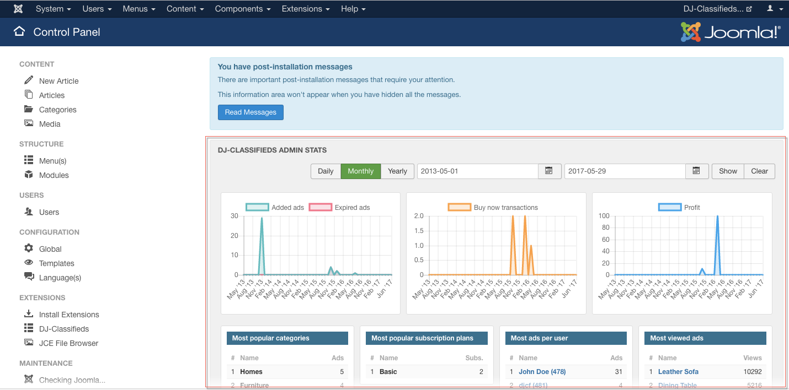Open the Components dropdown menu

pyautogui.click(x=243, y=9)
